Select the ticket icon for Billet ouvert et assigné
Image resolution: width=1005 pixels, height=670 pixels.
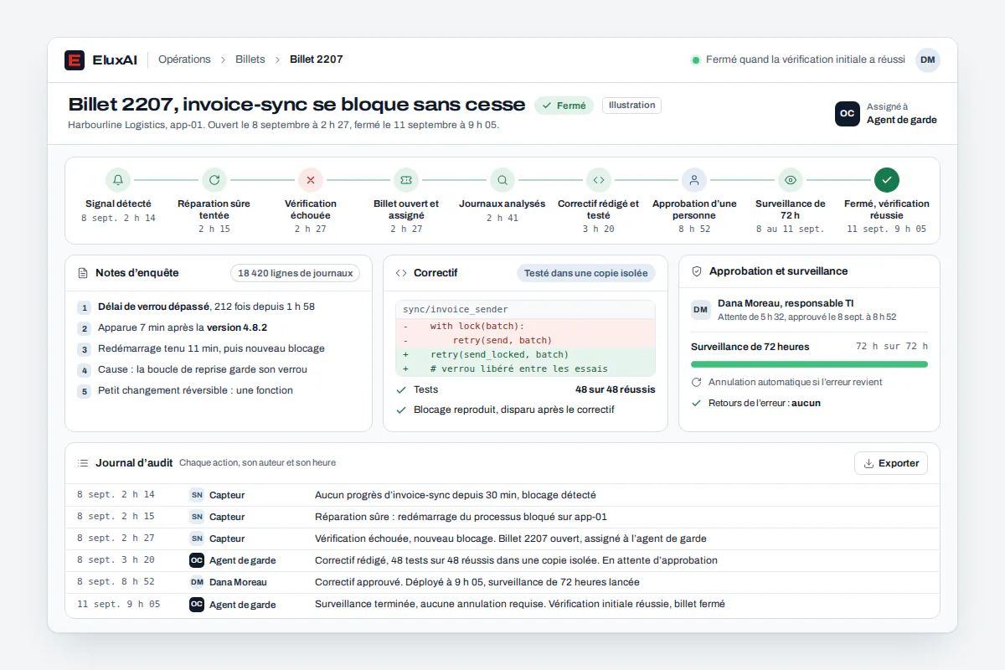pyautogui.click(x=406, y=180)
